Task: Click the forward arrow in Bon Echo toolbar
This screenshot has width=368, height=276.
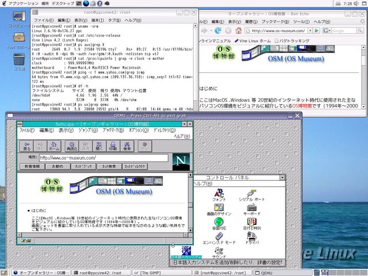Action: (x=205, y=30)
